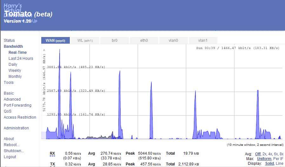Image resolution: width=285 pixels, height=167 pixels.
Task: Toggle the TX graph line
Action: pyautogui.click(x=52, y=164)
